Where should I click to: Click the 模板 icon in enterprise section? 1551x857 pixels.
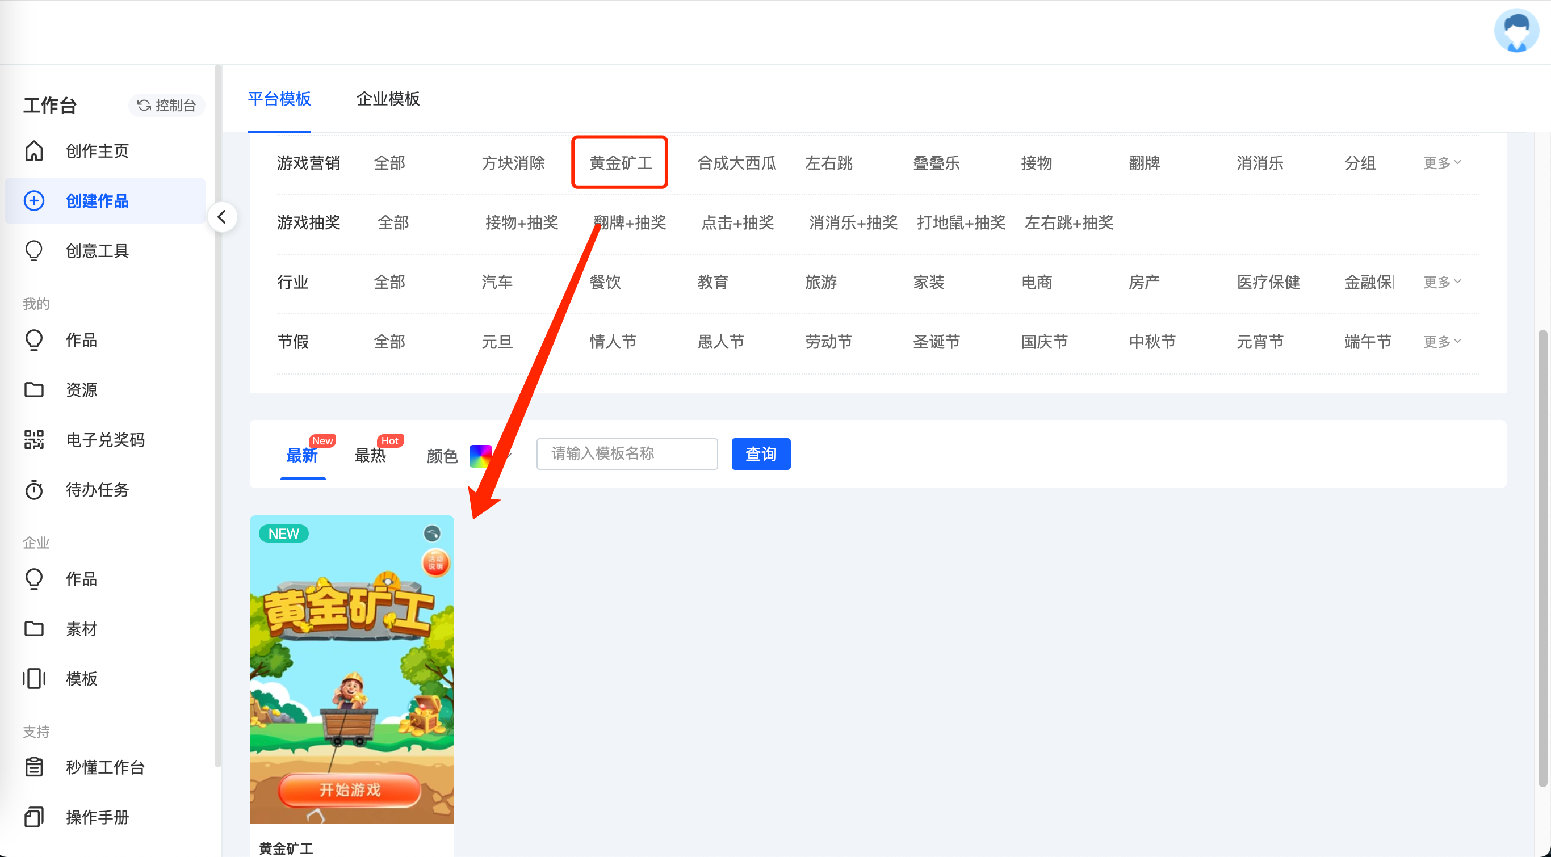pos(33,679)
